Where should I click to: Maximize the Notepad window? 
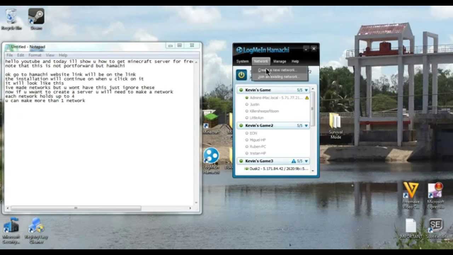(180, 46)
